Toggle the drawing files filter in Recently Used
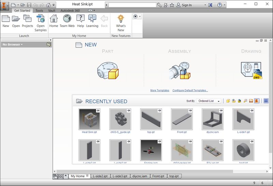The width and height of the screenshot is (273, 186). (x=240, y=101)
